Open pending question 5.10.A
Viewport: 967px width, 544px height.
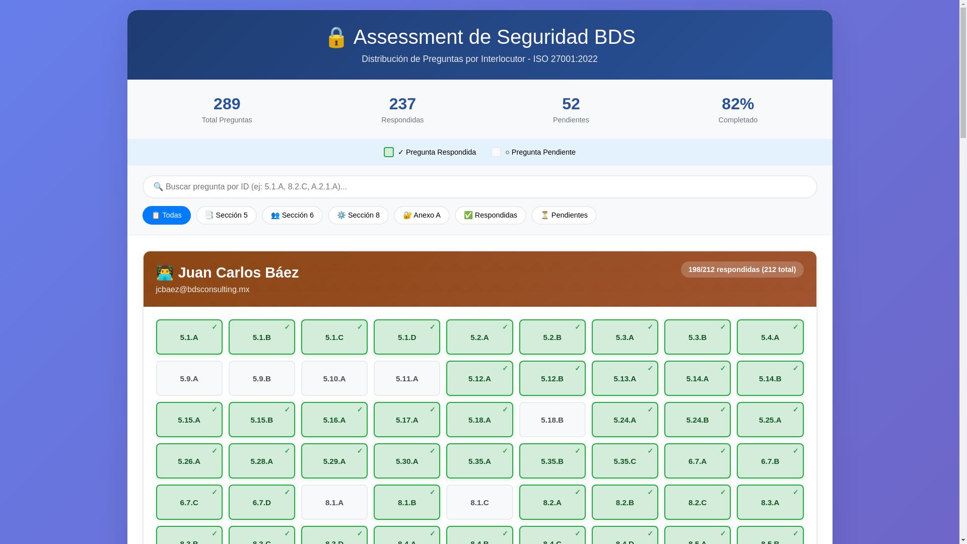click(334, 378)
